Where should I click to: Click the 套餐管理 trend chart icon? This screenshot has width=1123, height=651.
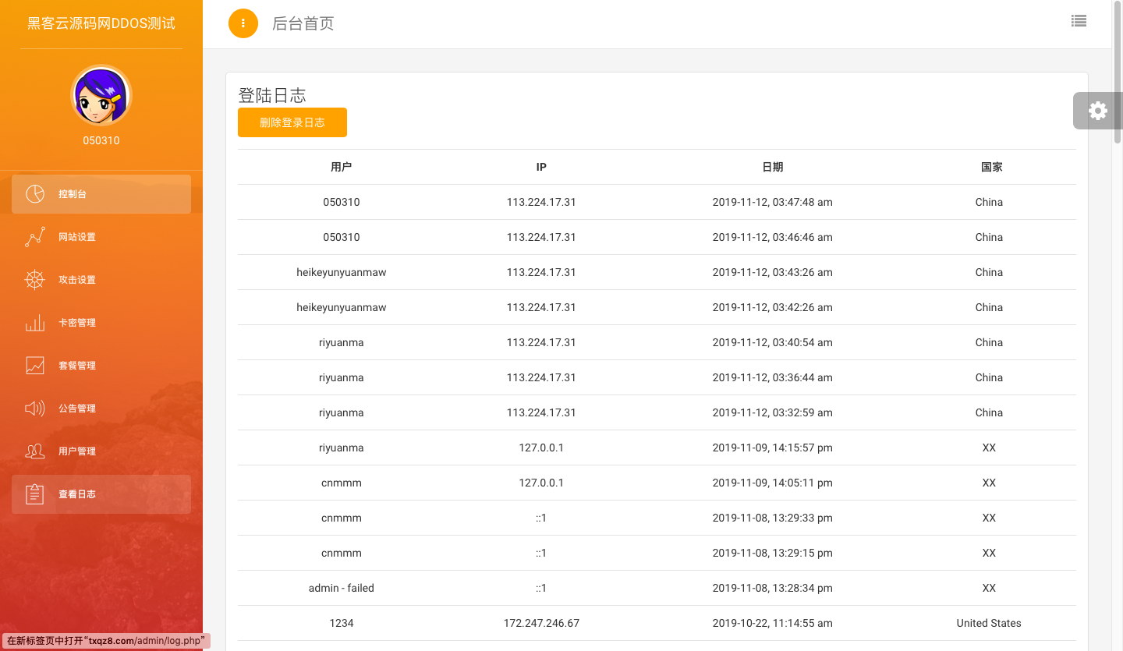pyautogui.click(x=35, y=366)
